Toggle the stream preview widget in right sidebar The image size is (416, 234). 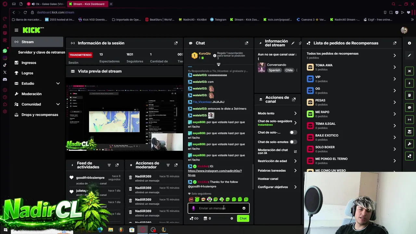(x=409, y=71)
